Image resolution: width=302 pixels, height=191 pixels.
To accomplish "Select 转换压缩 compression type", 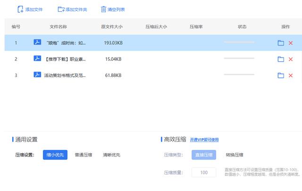I will click(235, 155).
